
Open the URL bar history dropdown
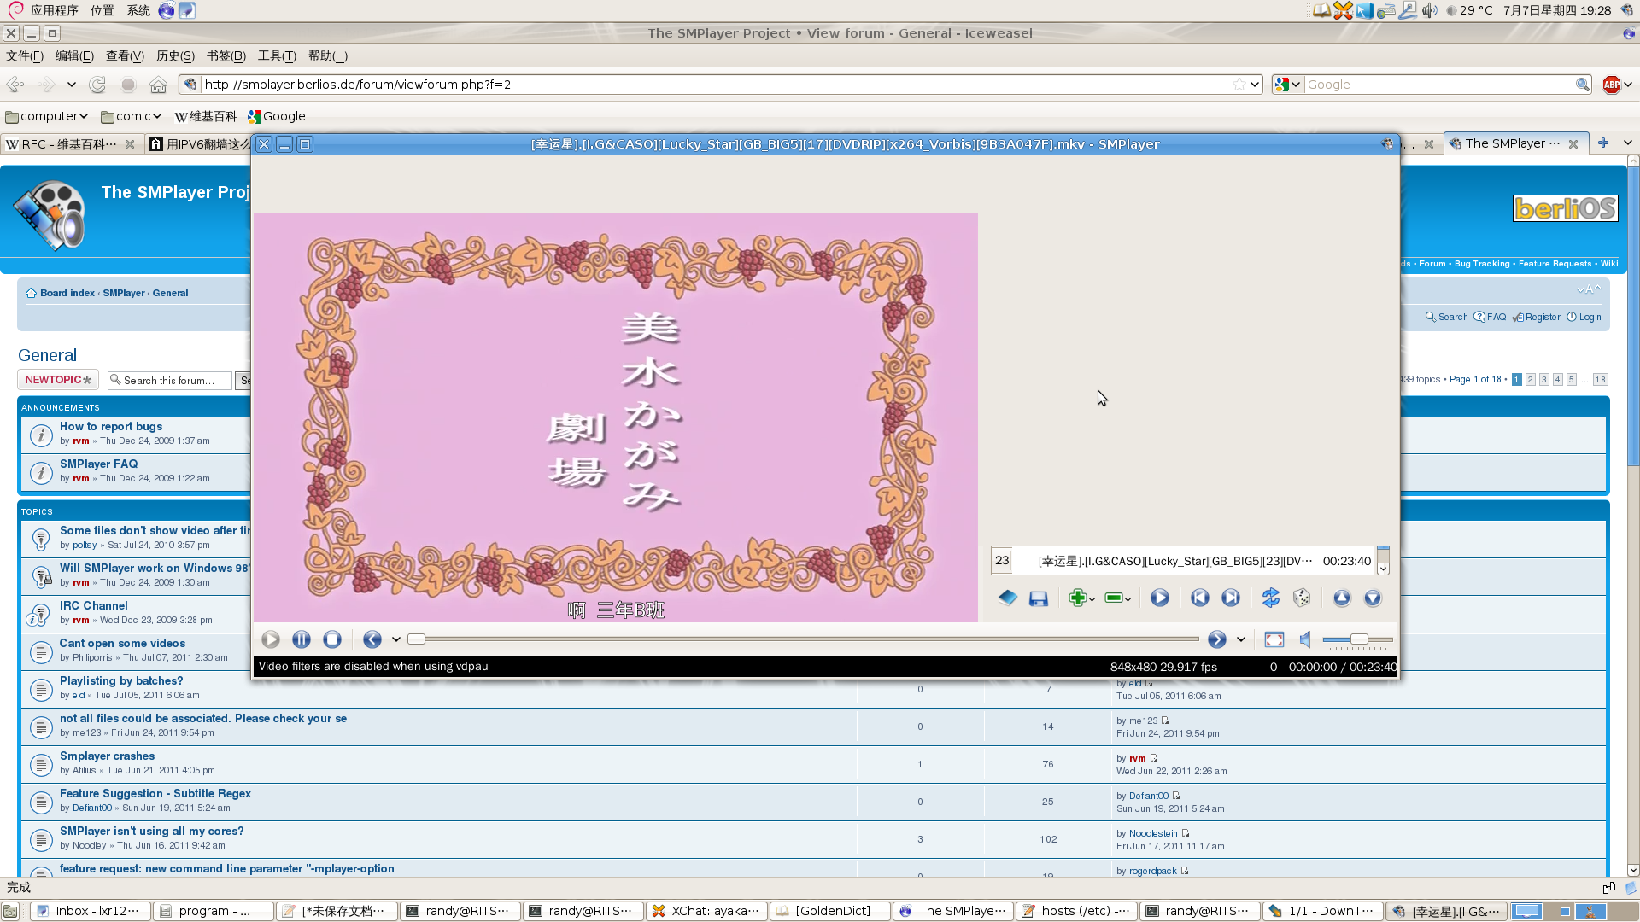1254,85
